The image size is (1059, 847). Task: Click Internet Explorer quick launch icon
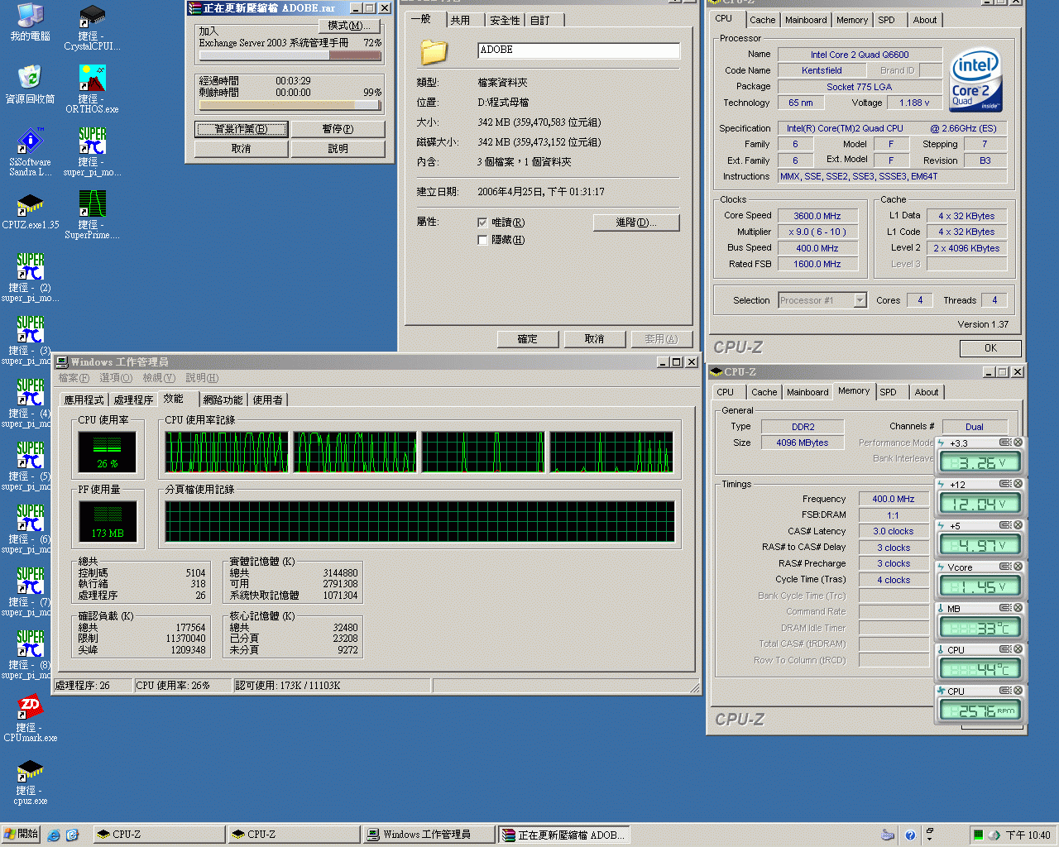click(x=54, y=835)
